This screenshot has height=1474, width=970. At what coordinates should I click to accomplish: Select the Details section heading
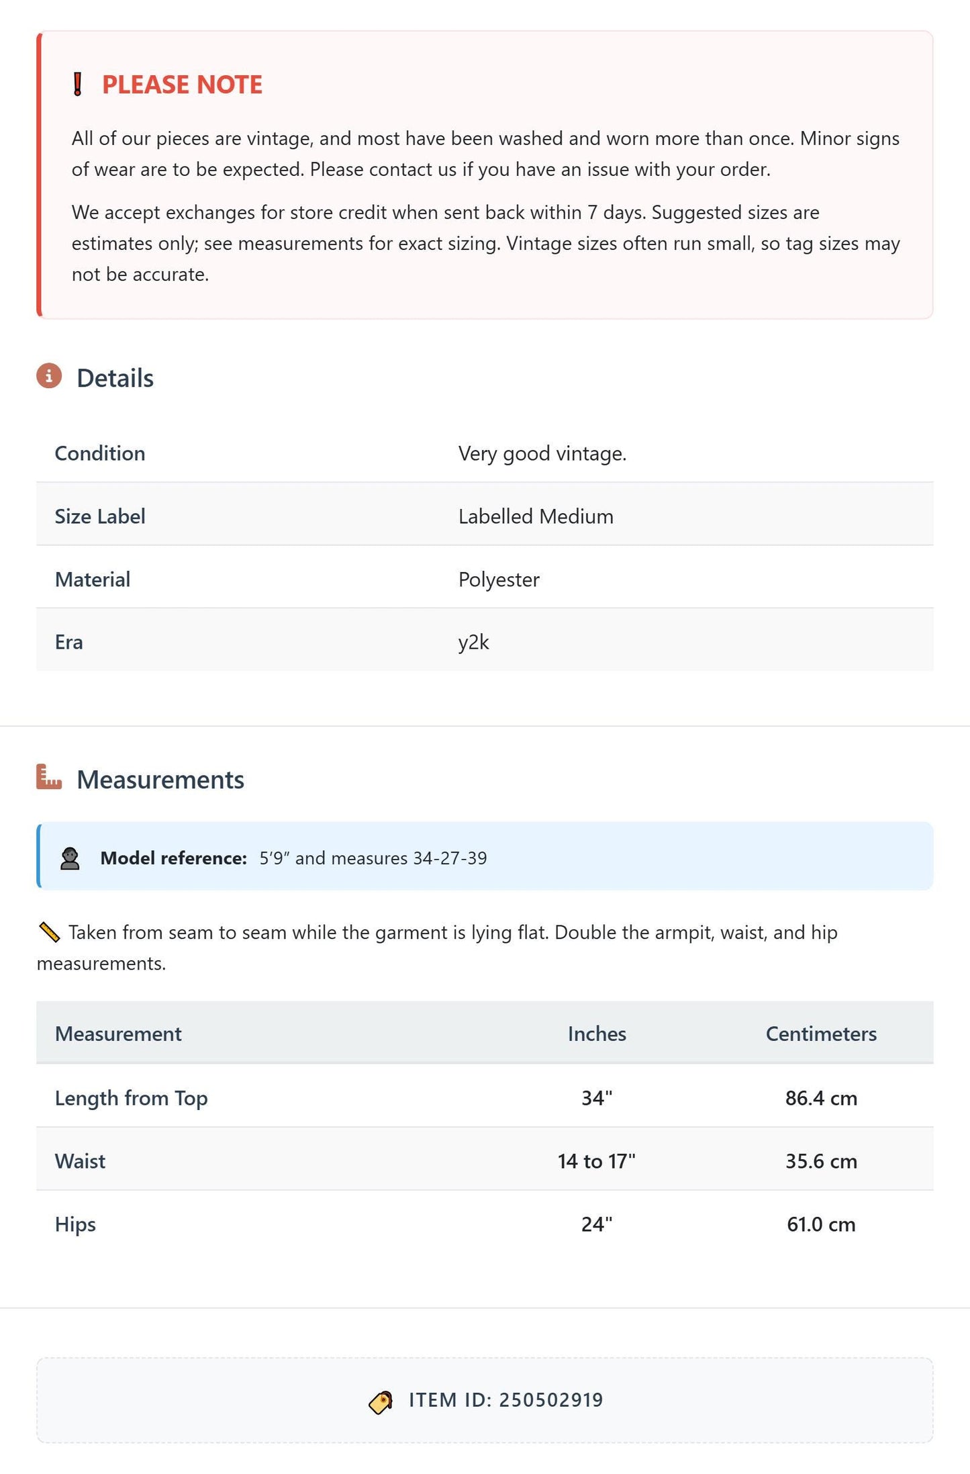pos(115,378)
